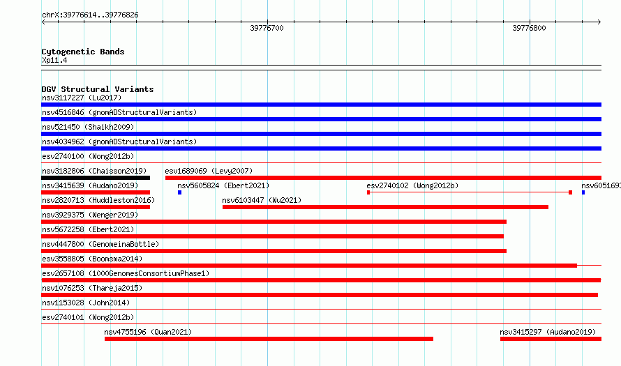Click nsv5672258 (Ebert2021) label
The width and height of the screenshot is (621, 366).
(88, 229)
